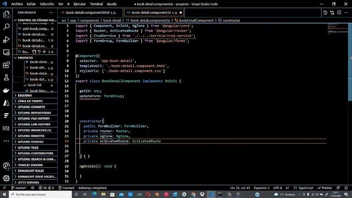Show additional activity bar views ellipsis
Screen dimensions: 352x198
(x=6, y=141)
